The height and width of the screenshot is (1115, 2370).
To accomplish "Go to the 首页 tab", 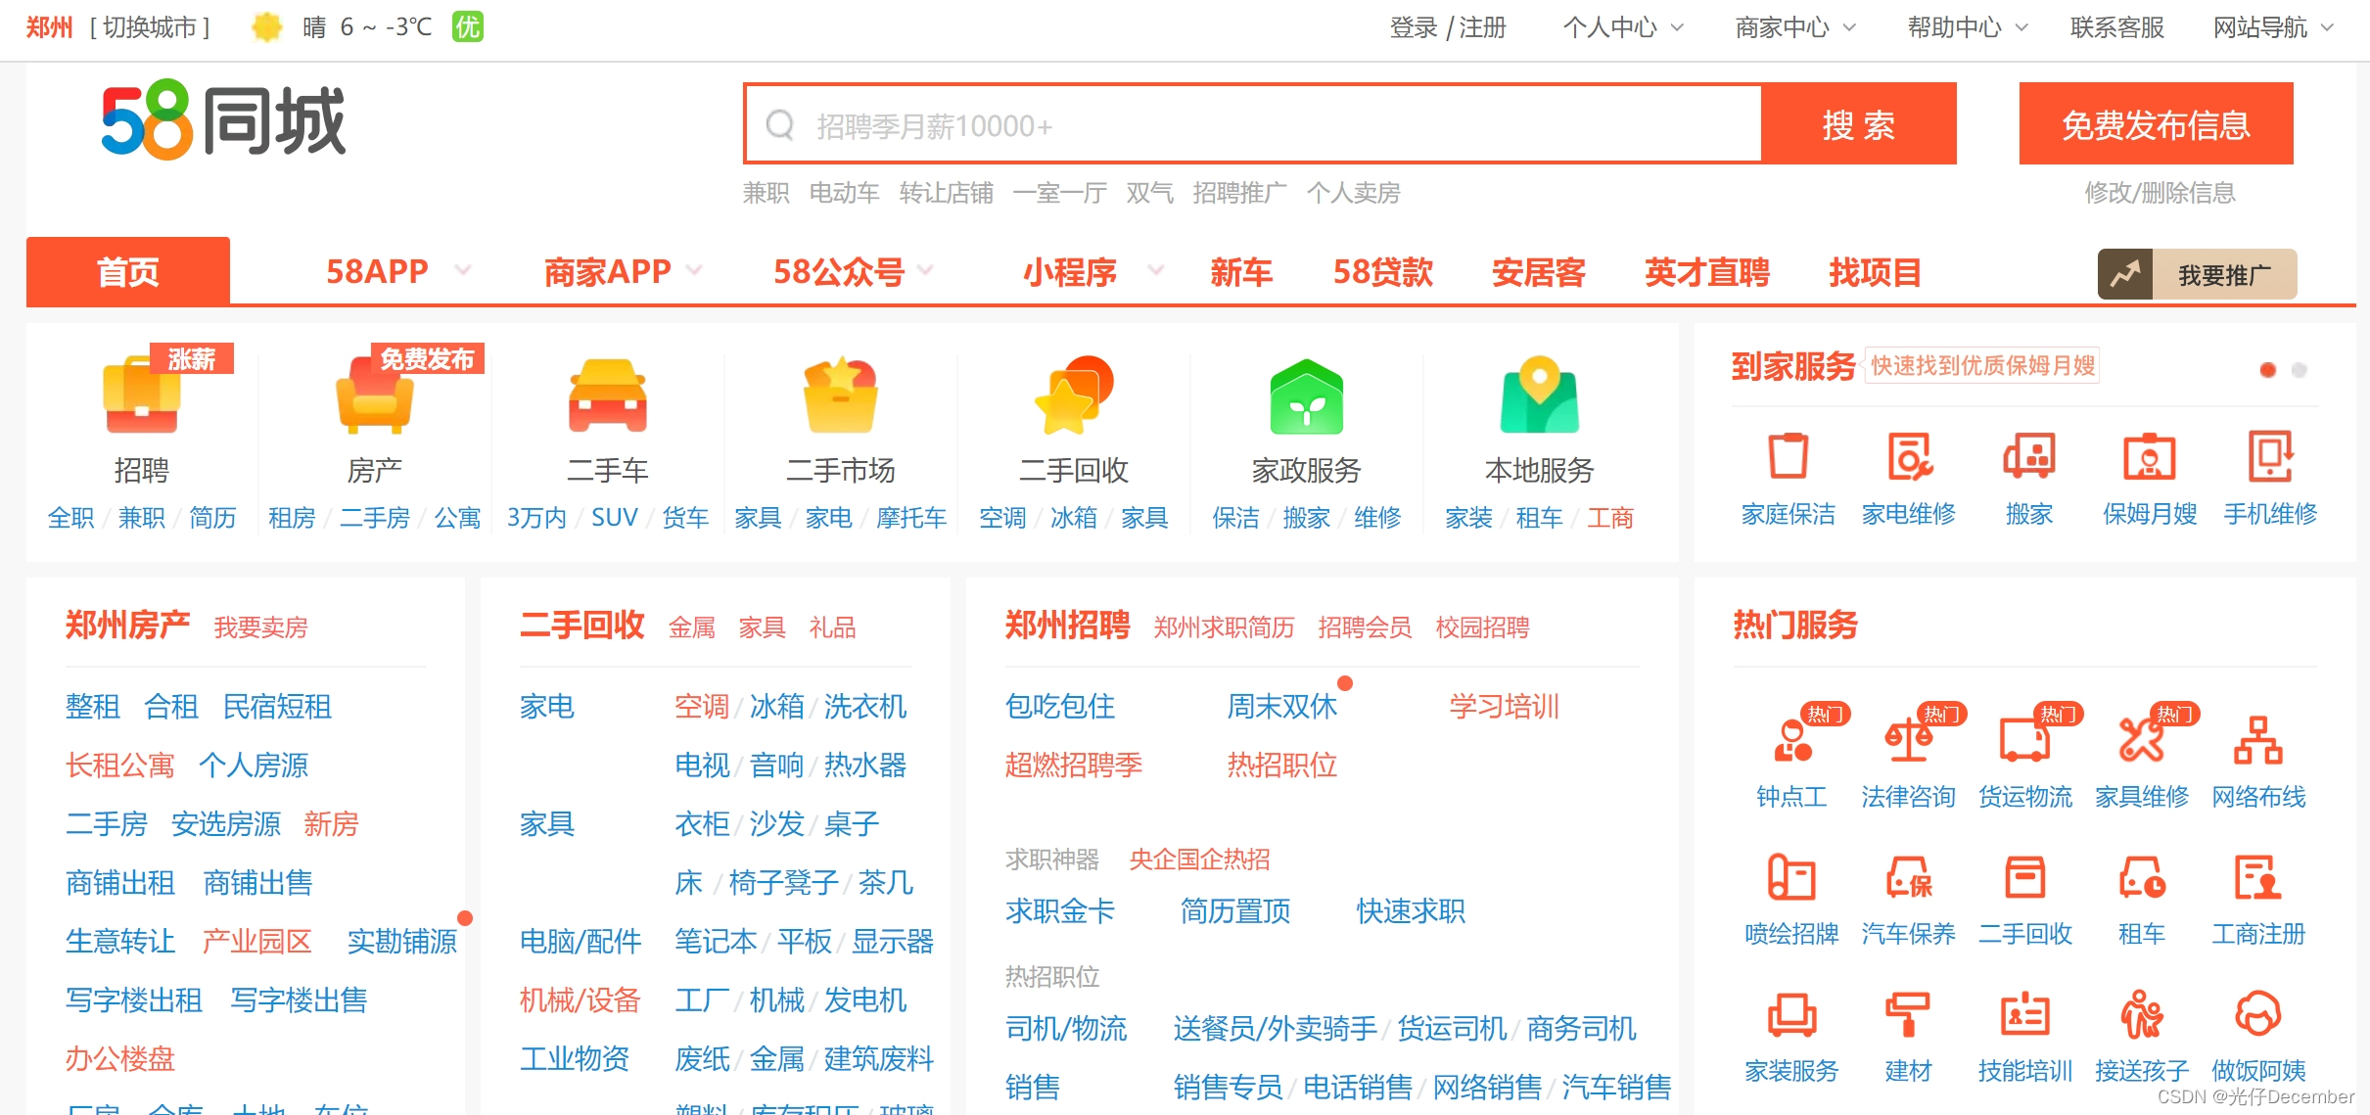I will [128, 271].
